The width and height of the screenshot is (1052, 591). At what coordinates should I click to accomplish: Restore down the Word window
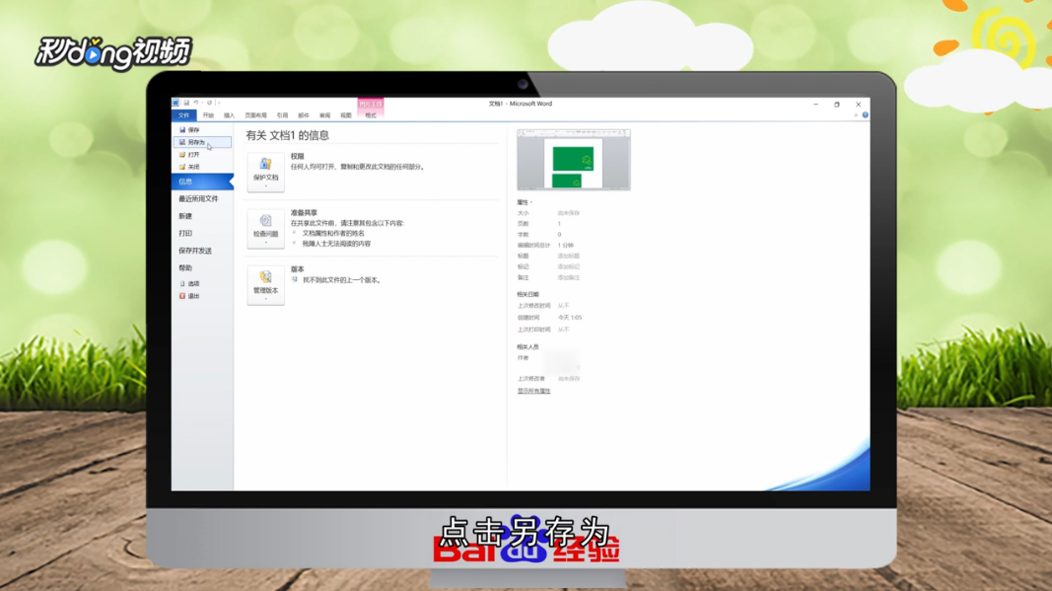(837, 105)
